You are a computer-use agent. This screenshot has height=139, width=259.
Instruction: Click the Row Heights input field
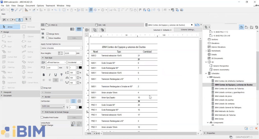(70, 53)
